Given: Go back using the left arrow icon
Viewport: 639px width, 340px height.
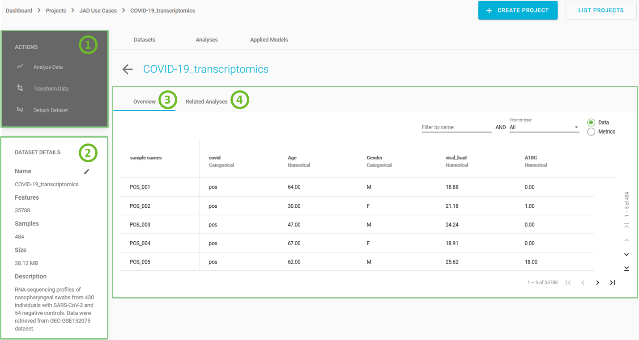Looking at the screenshot, I should (x=128, y=69).
